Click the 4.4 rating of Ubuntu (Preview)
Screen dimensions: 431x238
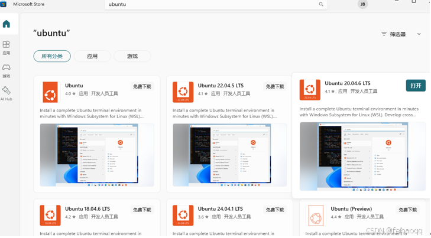336,217
